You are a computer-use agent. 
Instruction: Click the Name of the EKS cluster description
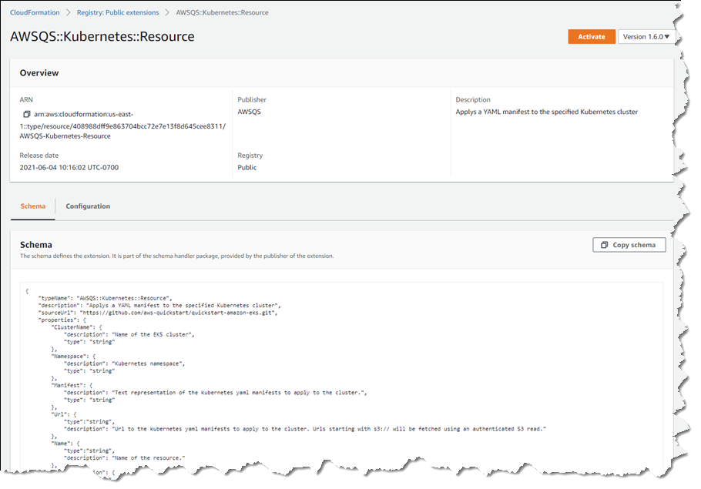[129, 334]
